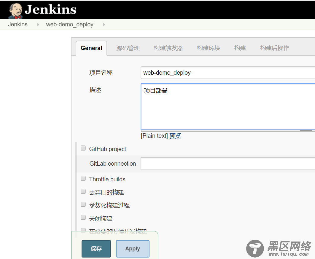Click the 保存 save button

(x=96, y=249)
